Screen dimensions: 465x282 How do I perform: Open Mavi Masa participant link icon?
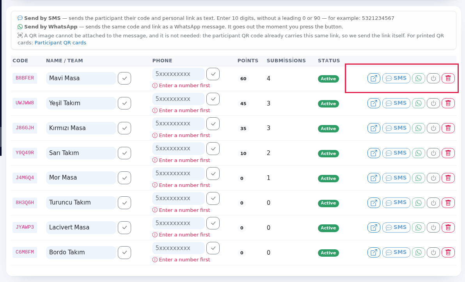374,78
